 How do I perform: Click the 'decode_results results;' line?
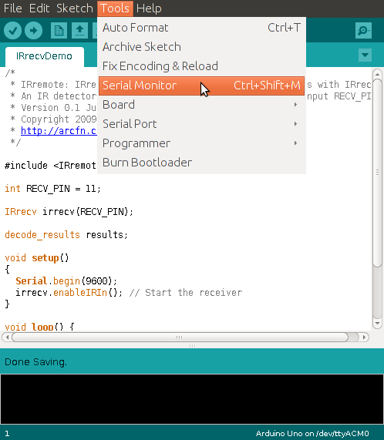point(66,234)
